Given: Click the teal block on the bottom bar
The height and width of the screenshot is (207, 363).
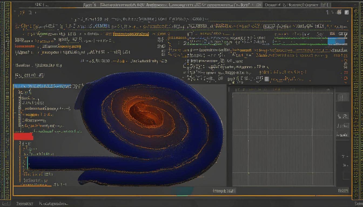Looking at the screenshot, I should coord(182,191).
